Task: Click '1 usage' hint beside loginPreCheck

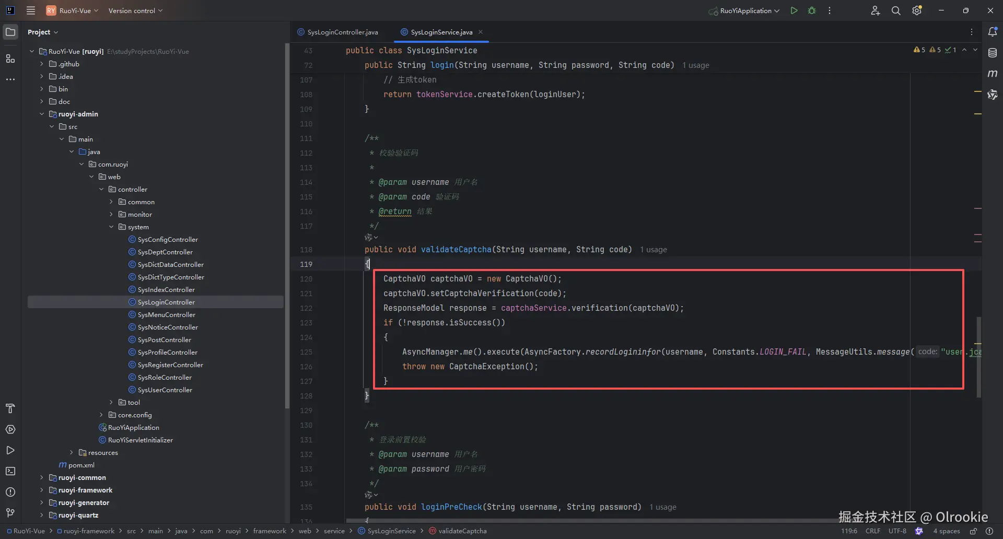Action: [663, 507]
